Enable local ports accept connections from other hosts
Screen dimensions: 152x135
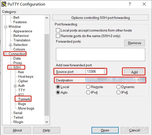[x=58, y=30]
